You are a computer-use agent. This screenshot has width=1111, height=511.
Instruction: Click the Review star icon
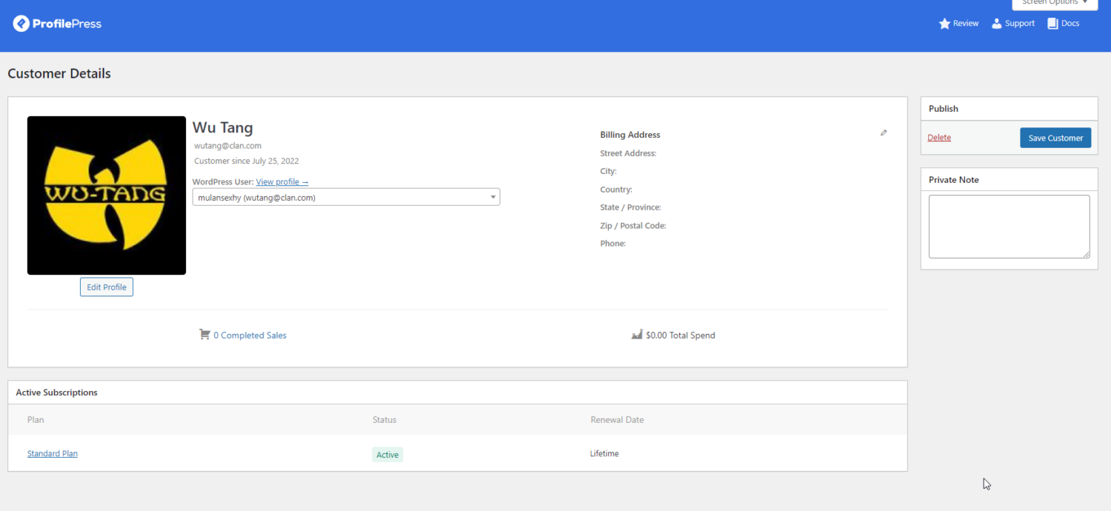(944, 24)
